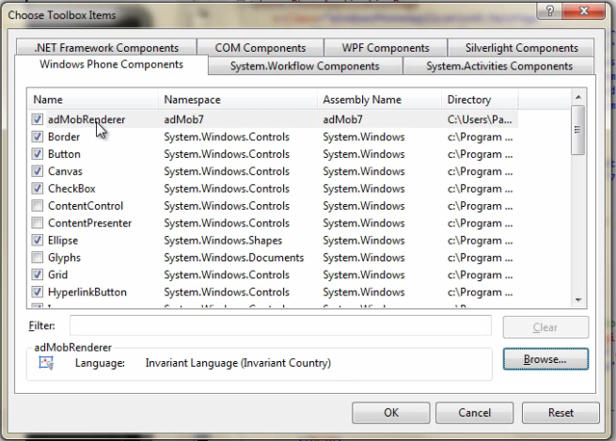Click the adMob7 namespace cell
This screenshot has width=616, height=441.
point(183,119)
